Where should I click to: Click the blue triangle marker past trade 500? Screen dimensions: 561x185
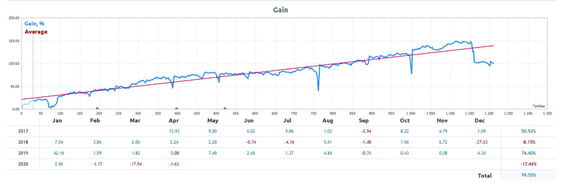tap(225, 108)
